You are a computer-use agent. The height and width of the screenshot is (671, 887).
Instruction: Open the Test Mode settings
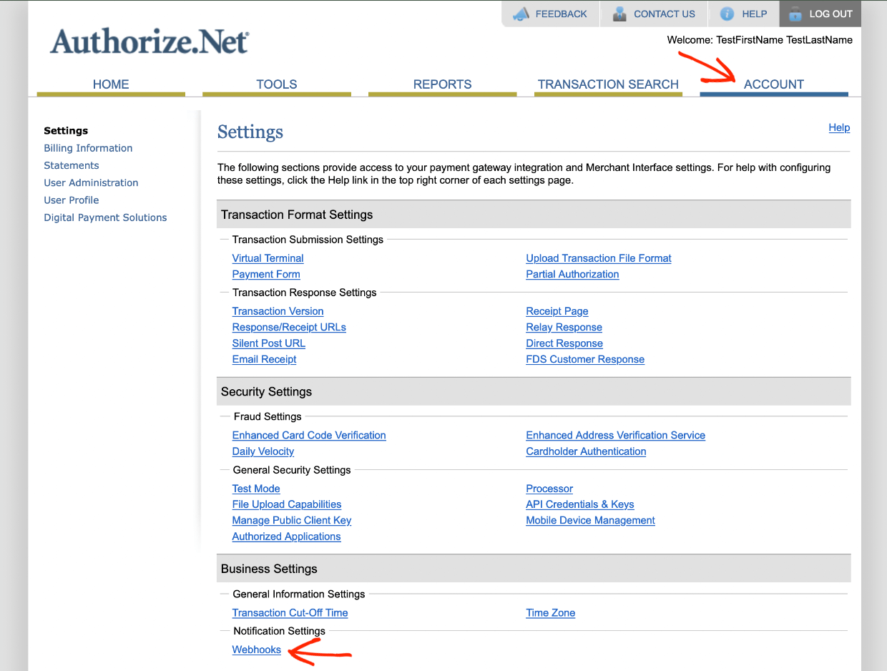pos(255,489)
